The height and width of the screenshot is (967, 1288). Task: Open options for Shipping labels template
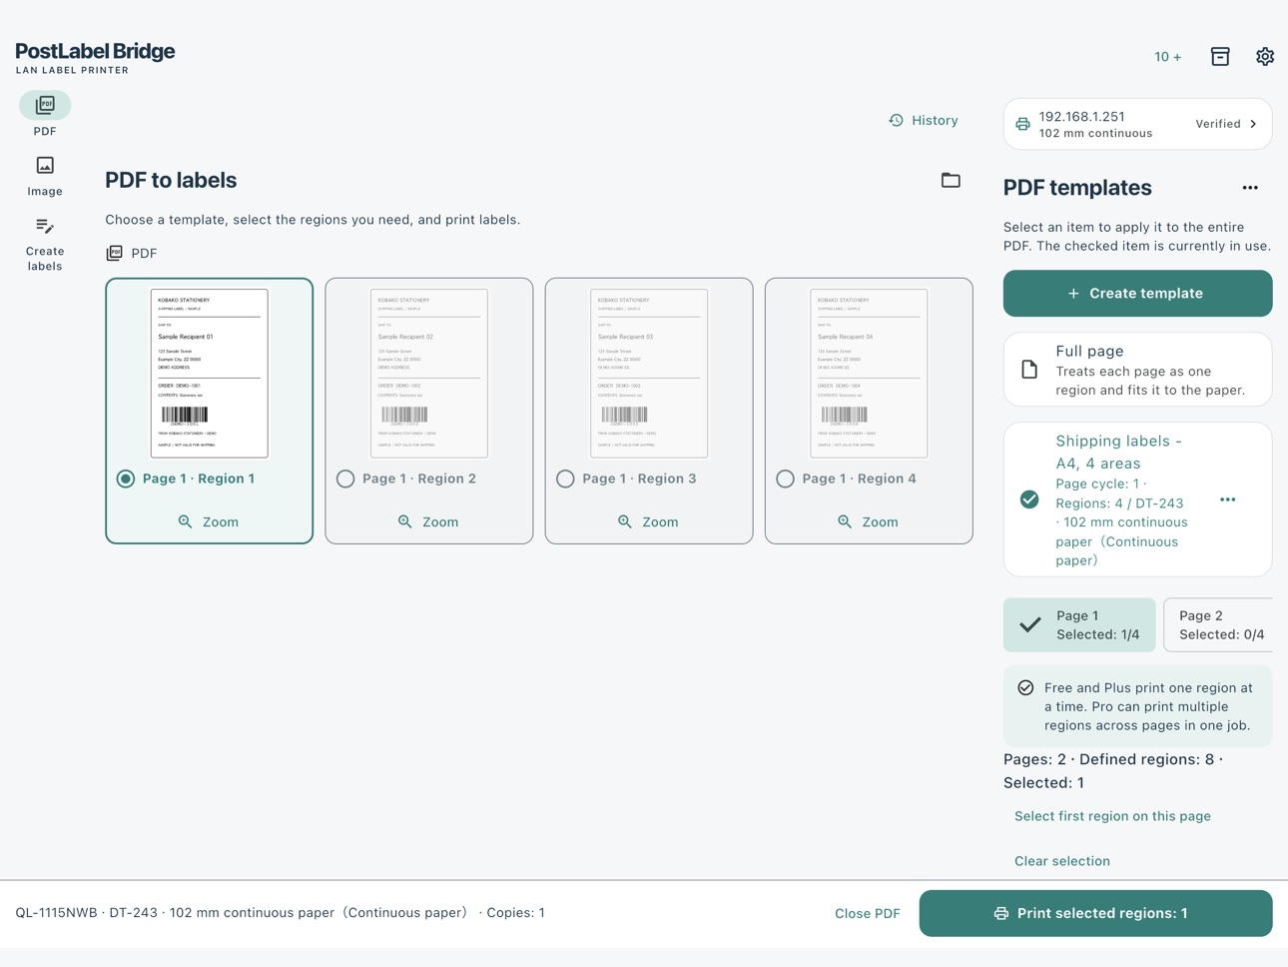(1228, 499)
